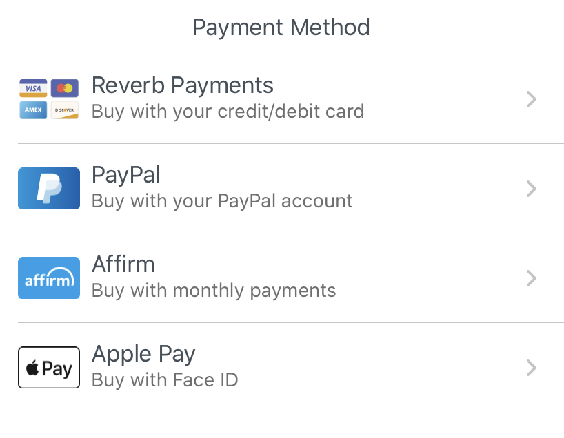564x438 pixels.
Task: Expand Affirm option using right chevron
Action: click(531, 278)
